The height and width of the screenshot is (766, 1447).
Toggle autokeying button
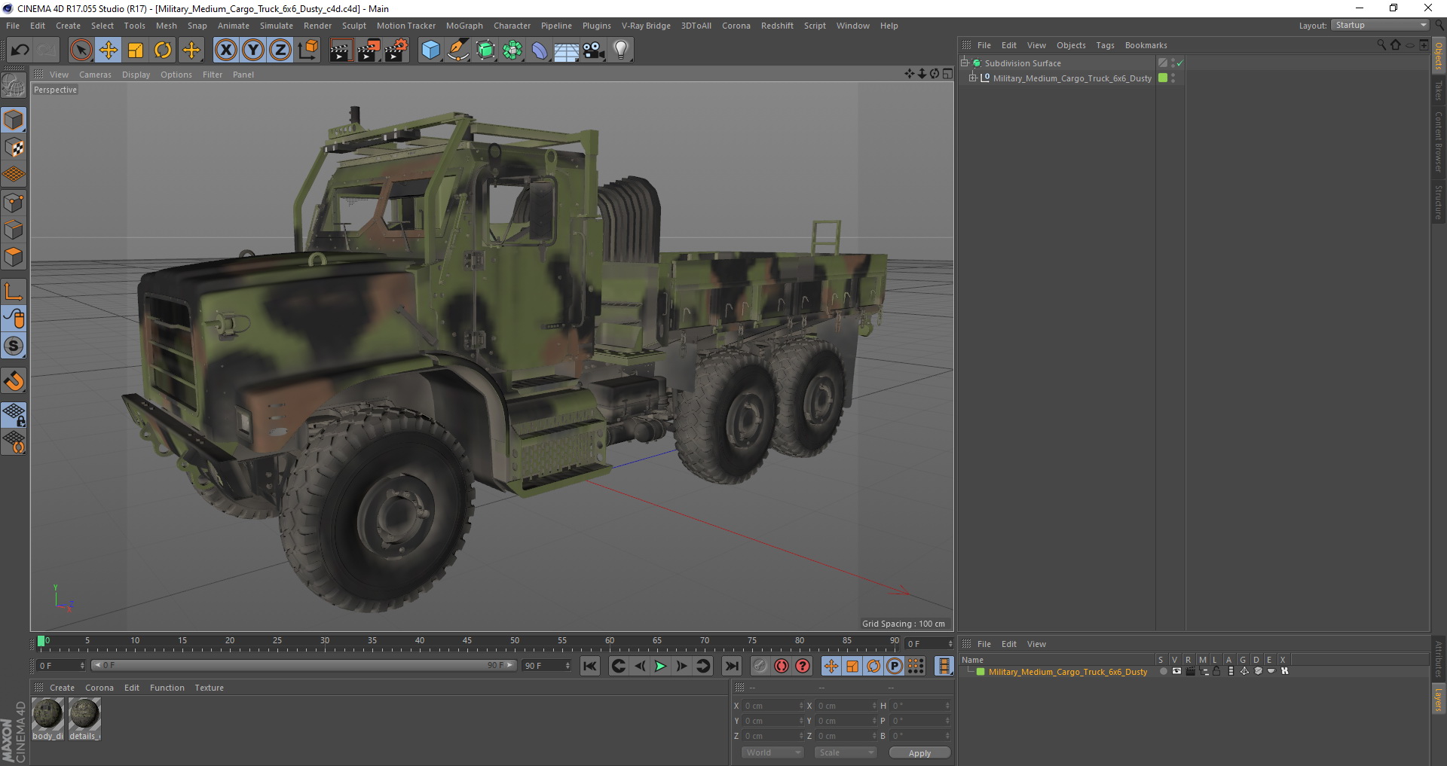click(782, 666)
